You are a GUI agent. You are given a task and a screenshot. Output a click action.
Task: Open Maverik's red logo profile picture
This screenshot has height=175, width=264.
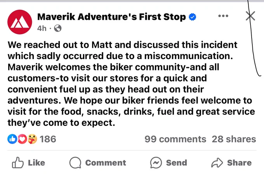[x=20, y=22]
